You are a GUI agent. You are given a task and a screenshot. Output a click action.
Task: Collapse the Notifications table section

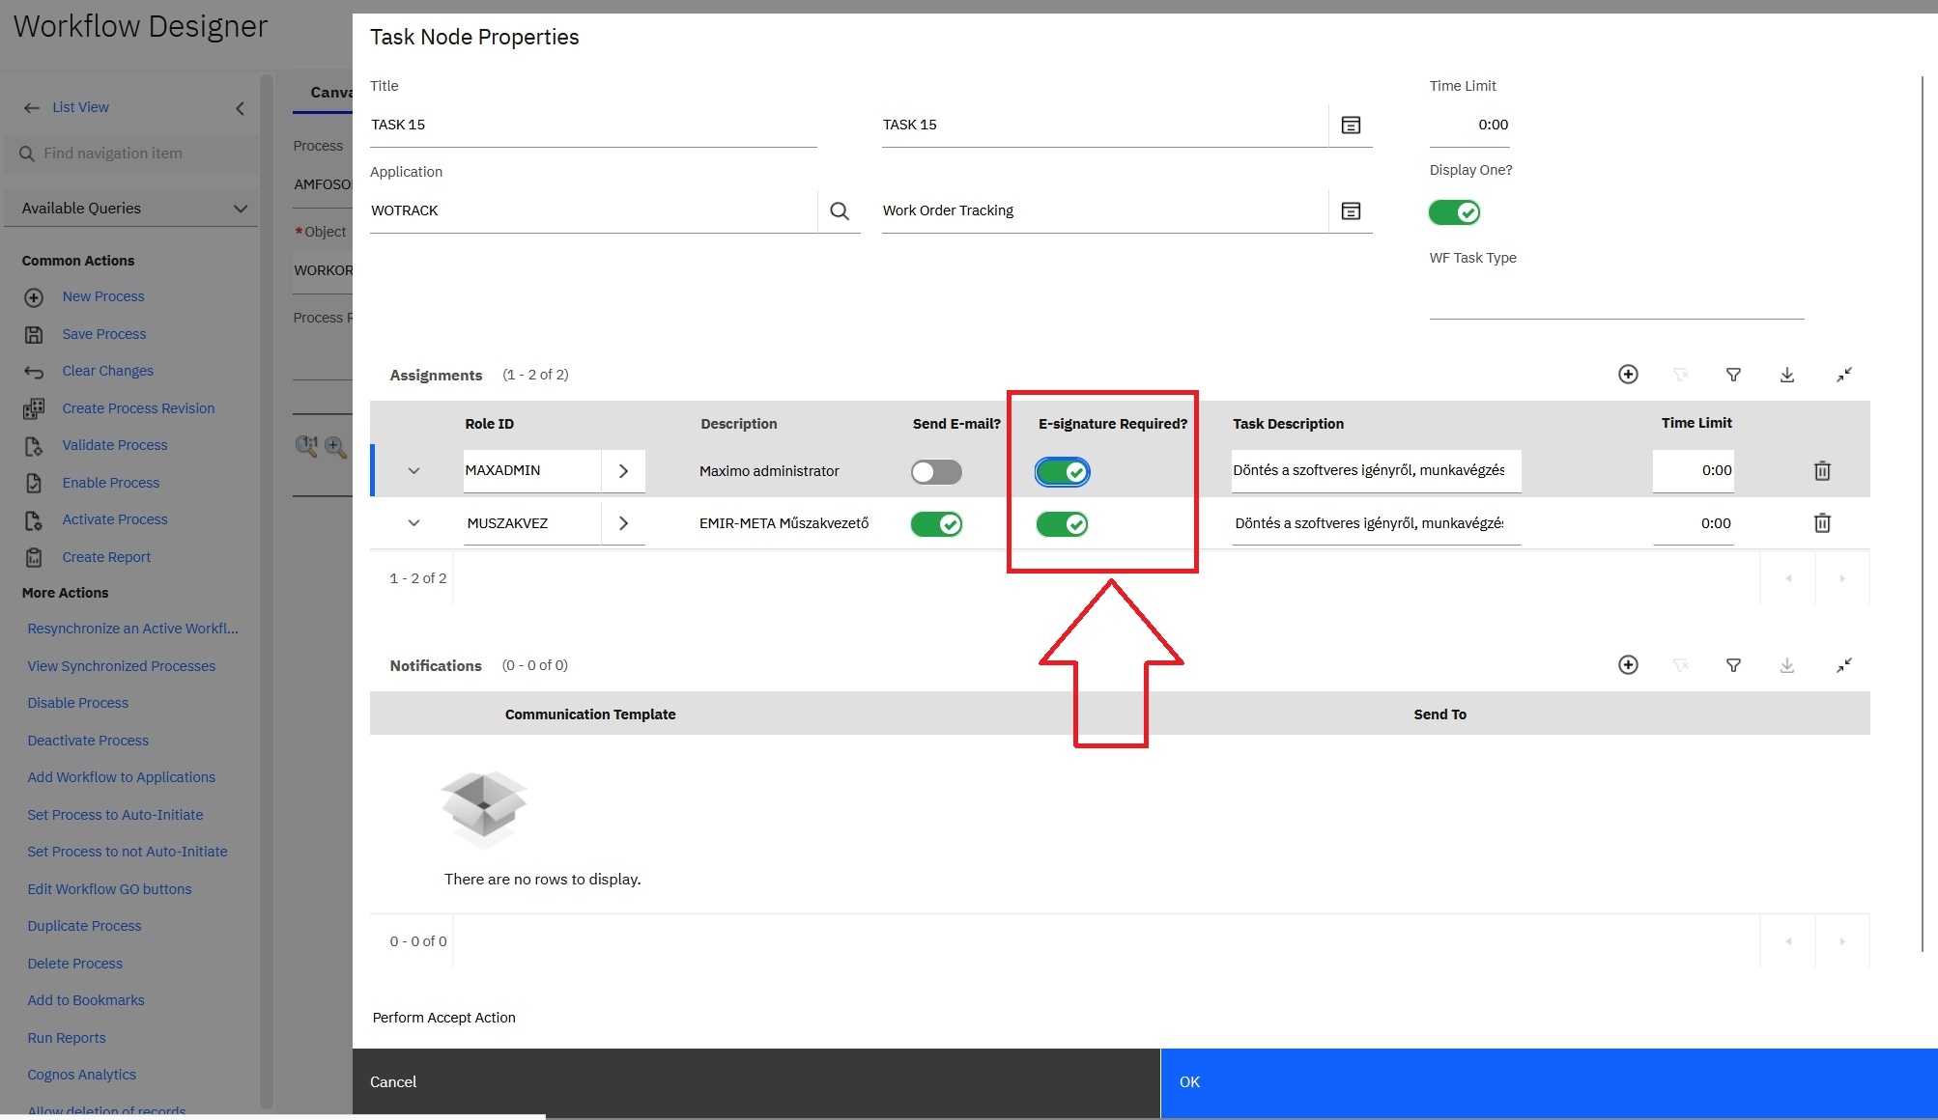(x=1843, y=665)
